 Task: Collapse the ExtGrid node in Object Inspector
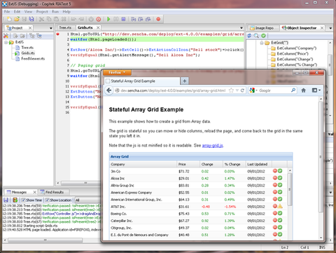262,43
